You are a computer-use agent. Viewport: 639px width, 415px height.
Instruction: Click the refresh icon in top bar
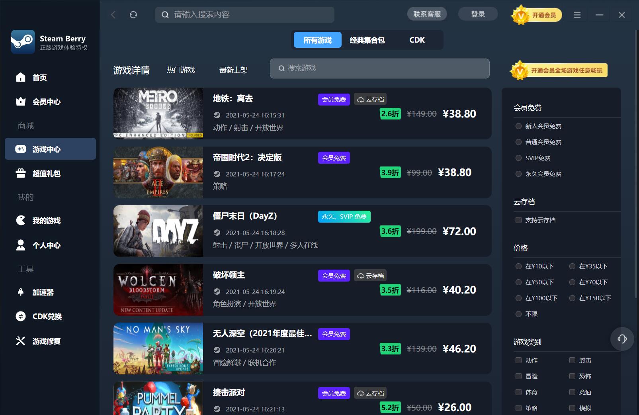133,15
